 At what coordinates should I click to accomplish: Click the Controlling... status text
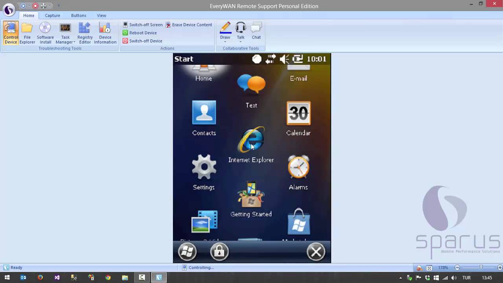tap(201, 268)
